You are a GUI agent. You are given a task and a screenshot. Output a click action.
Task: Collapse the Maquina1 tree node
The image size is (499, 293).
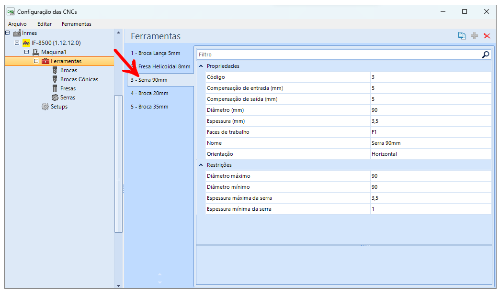point(27,52)
